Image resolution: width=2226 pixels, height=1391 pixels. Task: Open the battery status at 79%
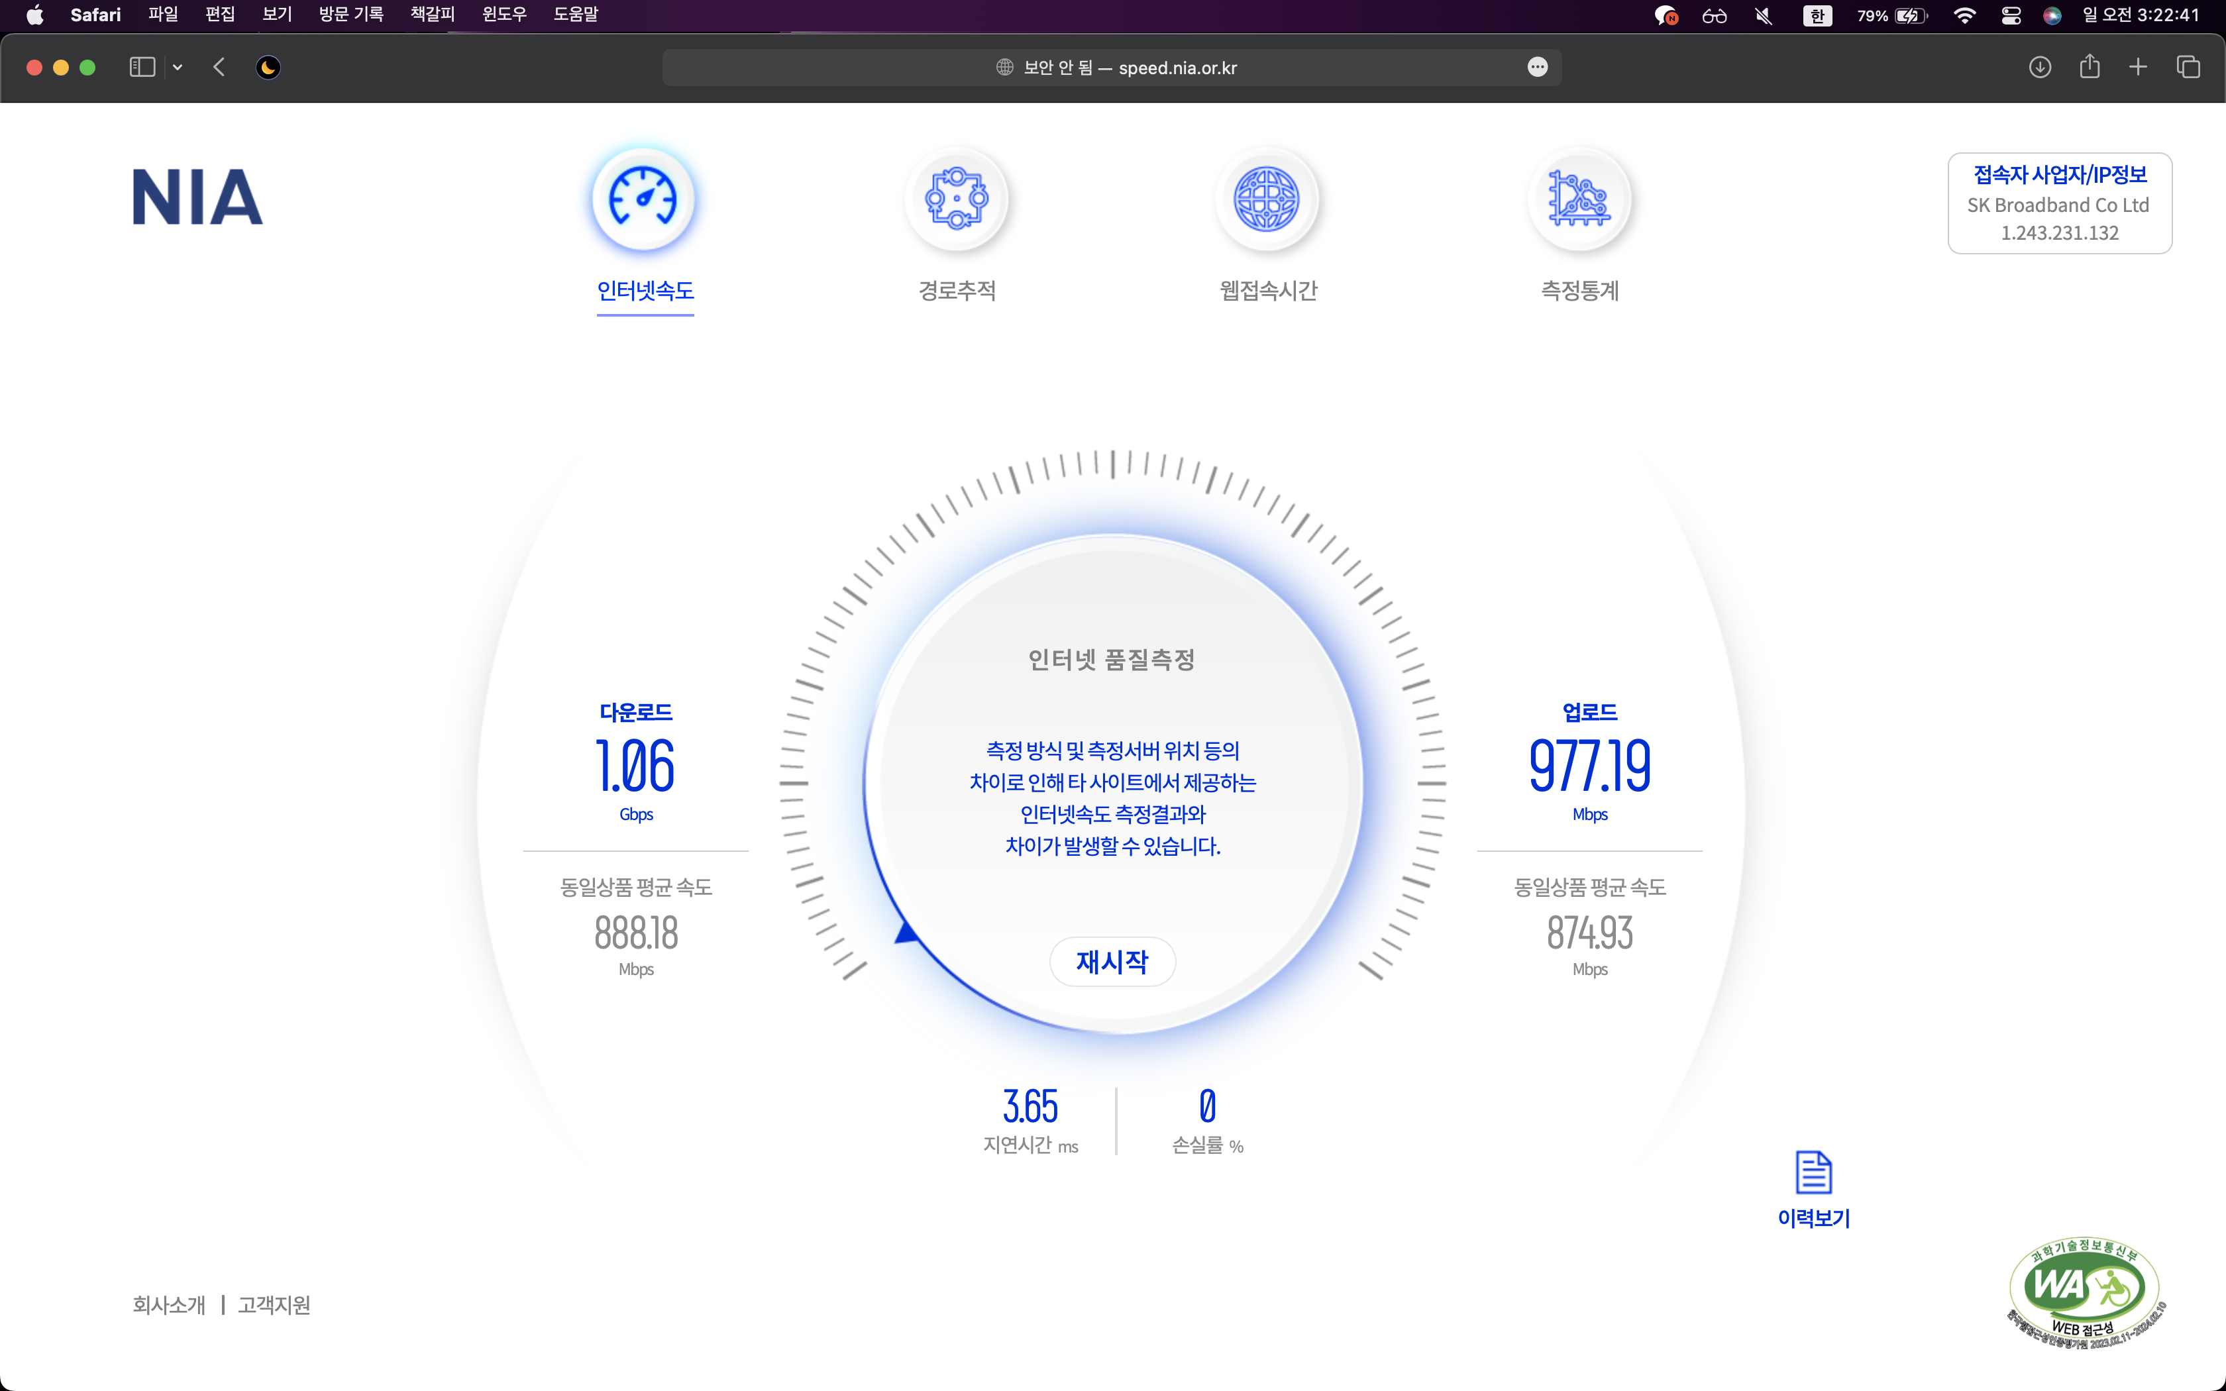point(1891,15)
